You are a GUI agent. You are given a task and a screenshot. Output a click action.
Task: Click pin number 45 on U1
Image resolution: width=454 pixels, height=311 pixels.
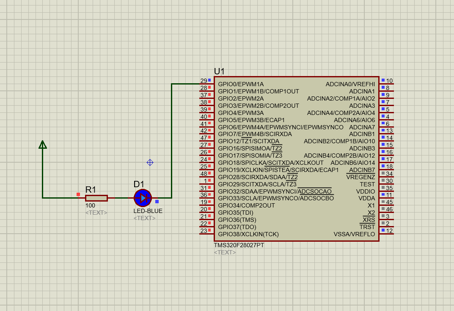[389, 202]
